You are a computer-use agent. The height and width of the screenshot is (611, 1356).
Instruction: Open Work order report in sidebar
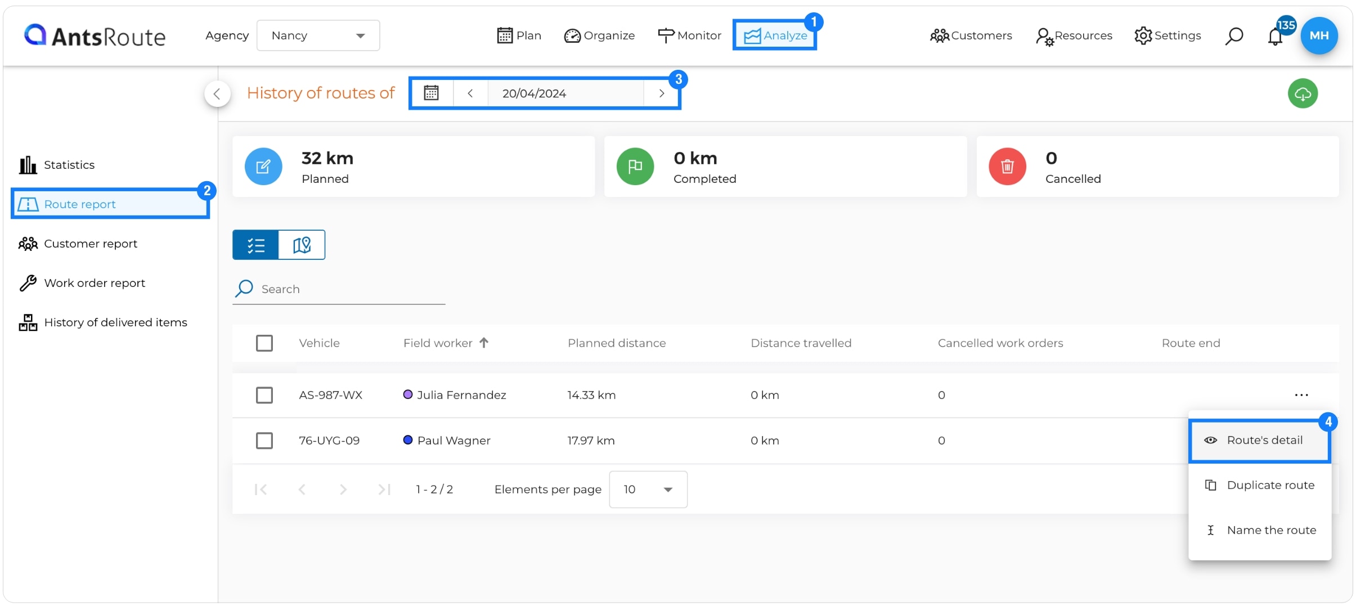point(82,283)
